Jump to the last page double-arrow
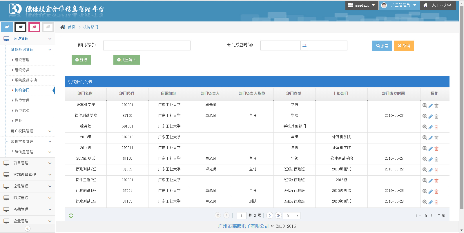 click(278, 215)
